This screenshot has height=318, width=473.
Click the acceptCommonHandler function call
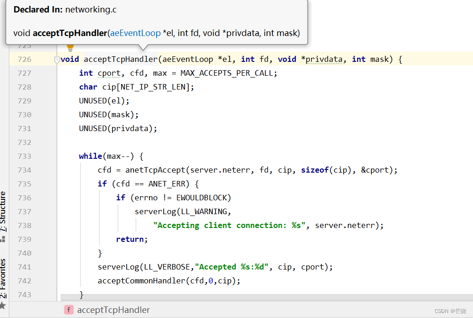[x=141, y=281]
